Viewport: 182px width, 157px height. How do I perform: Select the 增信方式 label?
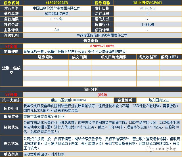(102, 19)
